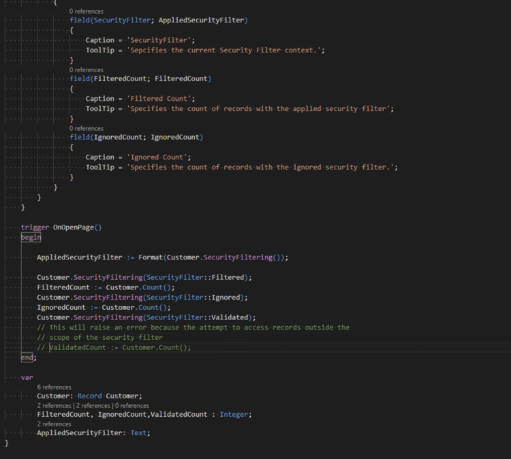Click the Text type of AppliedSecurityFilter variable
The height and width of the screenshot is (459, 511).
click(138, 433)
